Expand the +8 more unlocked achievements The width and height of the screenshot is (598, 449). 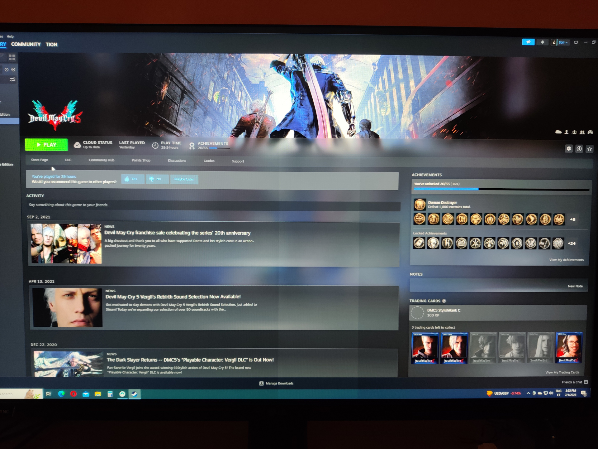572,220
